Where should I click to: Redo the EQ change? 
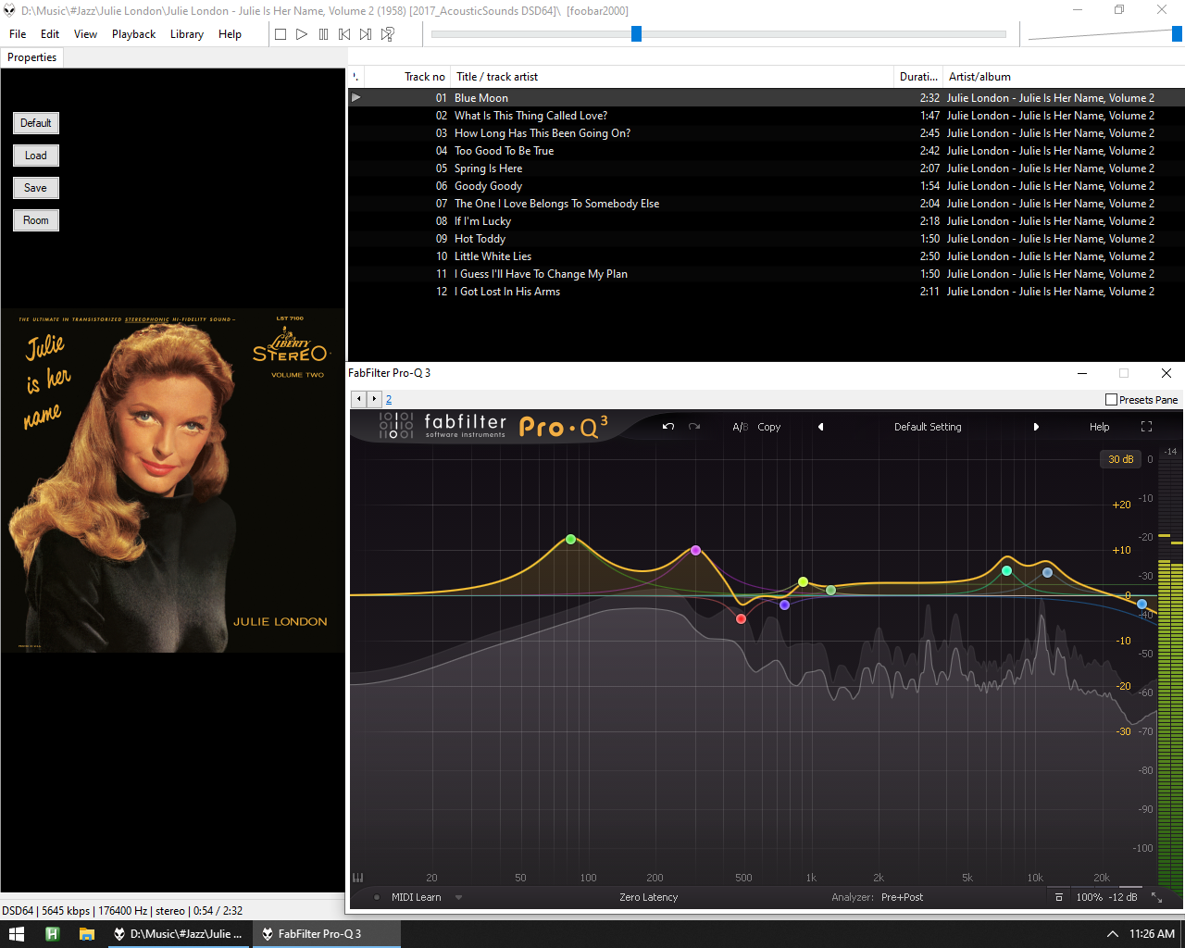tap(694, 427)
